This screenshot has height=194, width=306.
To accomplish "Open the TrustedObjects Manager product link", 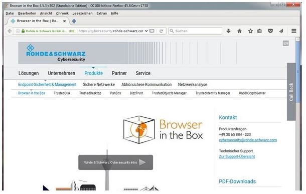I will (169, 93).
